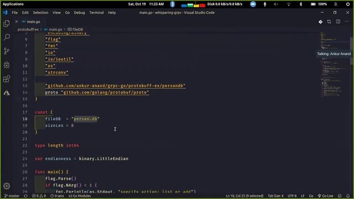
Task: Click the person.db string on line 18
Action: [85, 119]
